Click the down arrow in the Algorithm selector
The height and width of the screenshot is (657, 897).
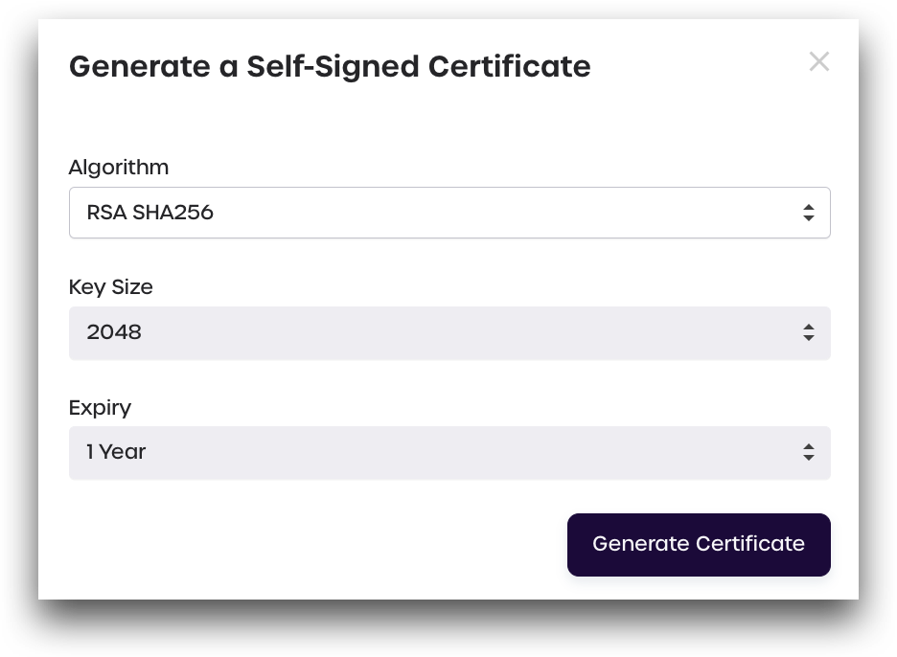pyautogui.click(x=809, y=219)
